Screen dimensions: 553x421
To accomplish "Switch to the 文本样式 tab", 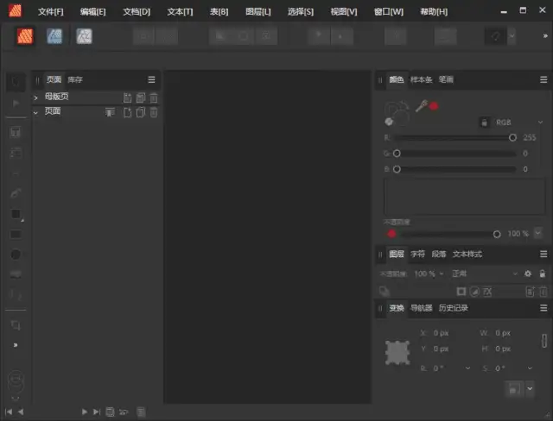I will pos(467,254).
